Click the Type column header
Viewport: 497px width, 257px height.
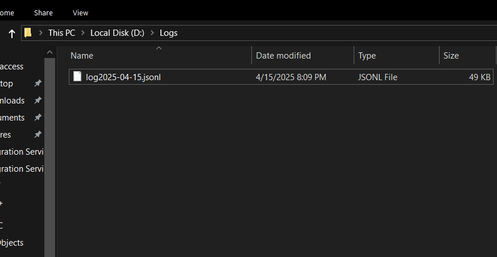[367, 56]
